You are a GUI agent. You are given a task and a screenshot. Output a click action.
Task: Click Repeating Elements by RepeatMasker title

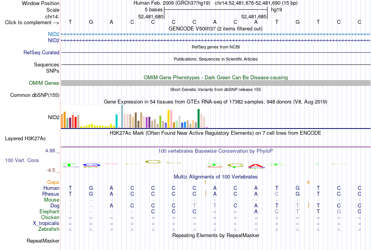216,235
